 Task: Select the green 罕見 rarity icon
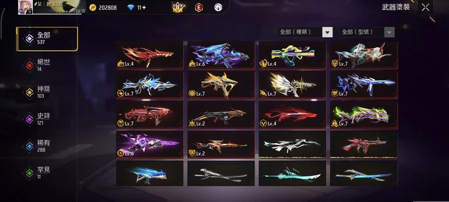(29, 174)
